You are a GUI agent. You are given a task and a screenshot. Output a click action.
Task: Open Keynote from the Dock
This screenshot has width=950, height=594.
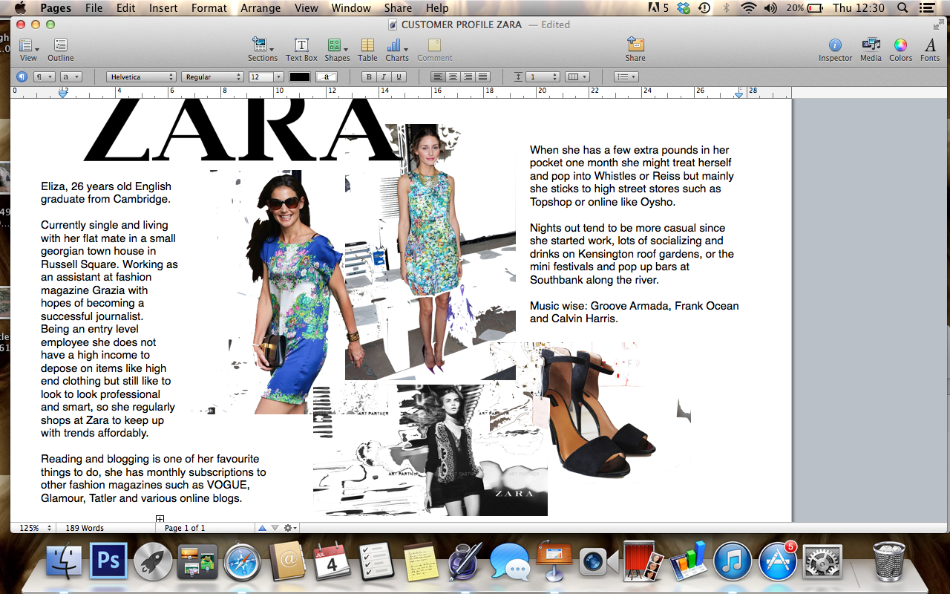[x=554, y=561]
